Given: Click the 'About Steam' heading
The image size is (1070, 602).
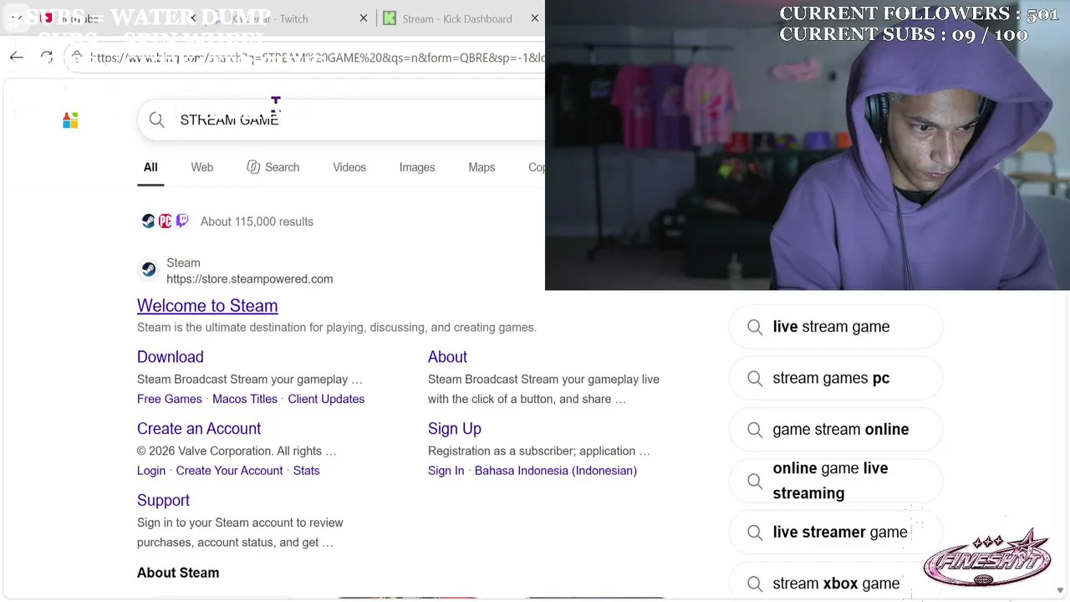Looking at the screenshot, I should (x=178, y=573).
